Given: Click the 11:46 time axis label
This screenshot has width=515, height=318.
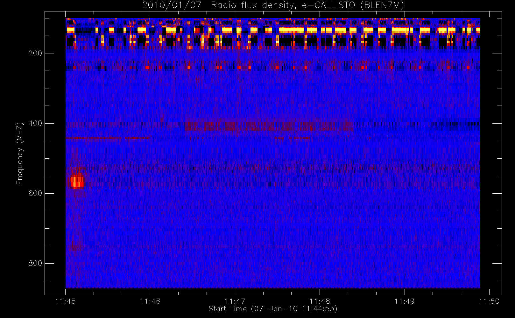Looking at the screenshot, I should (x=150, y=301).
